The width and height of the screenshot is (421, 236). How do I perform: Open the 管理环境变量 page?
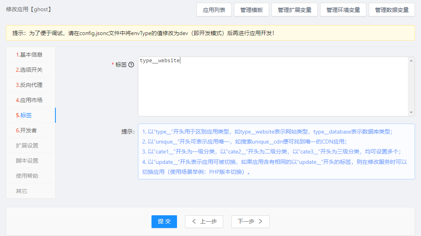343,10
